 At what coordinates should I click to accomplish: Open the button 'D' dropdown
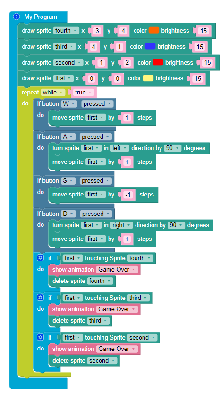[68, 214]
